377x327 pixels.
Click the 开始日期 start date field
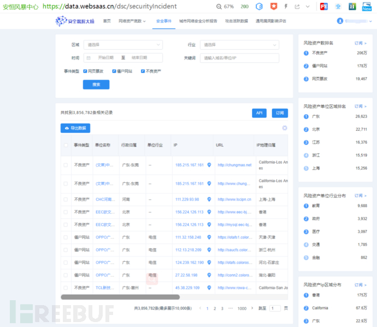pyautogui.click(x=105, y=58)
